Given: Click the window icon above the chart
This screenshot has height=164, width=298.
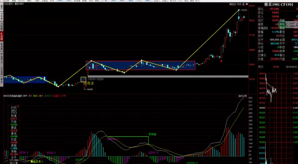Looking at the screenshot, I should pos(243,4).
